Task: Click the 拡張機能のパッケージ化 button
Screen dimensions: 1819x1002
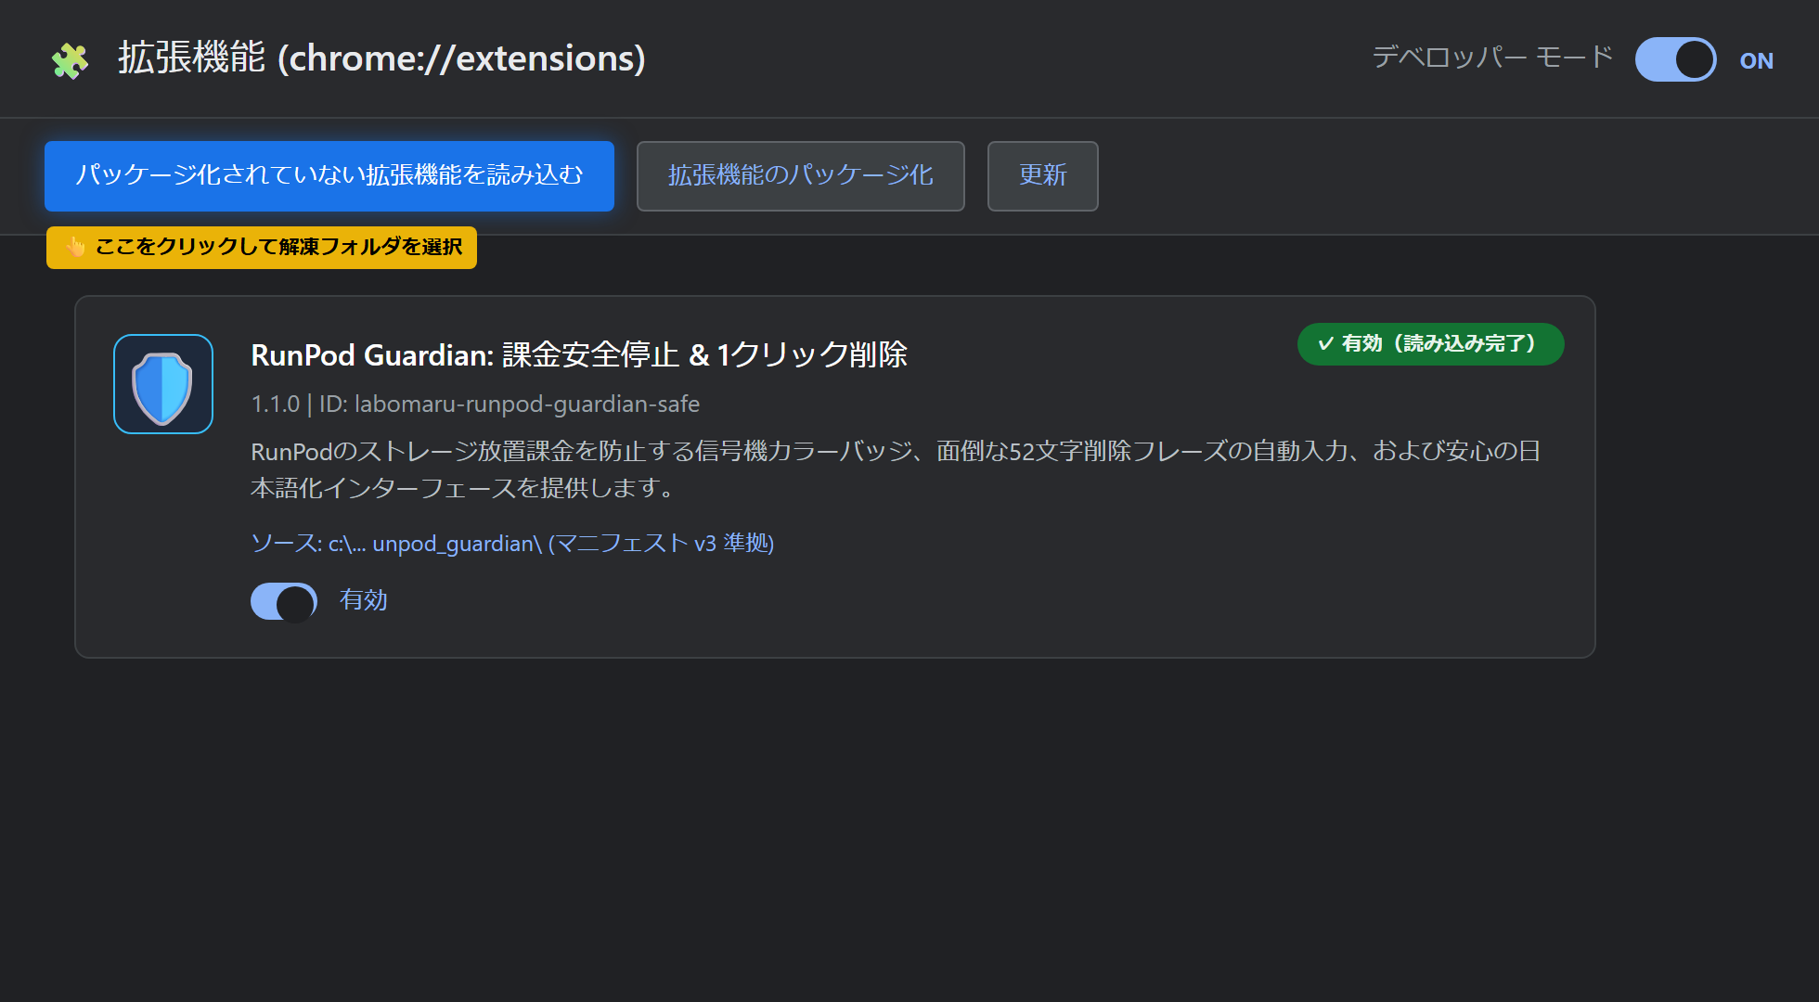Action: (801, 176)
